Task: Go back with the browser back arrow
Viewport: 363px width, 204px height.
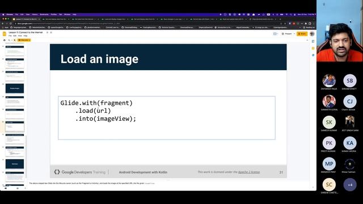Action: coord(2,24)
